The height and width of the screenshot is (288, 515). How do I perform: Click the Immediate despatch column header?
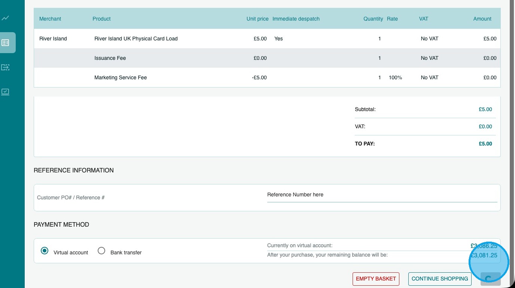pos(296,19)
